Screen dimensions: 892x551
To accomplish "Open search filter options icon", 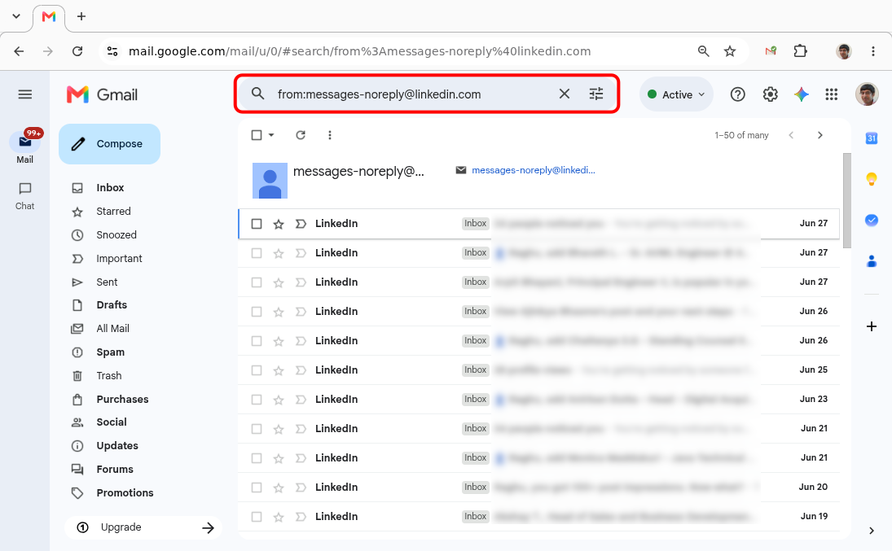I will coord(596,94).
